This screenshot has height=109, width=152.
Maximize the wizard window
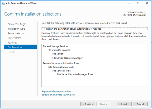[138, 3]
